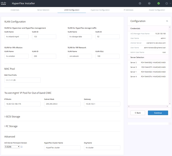Click the Credentials heading in the Configuration panel
The width and height of the screenshot is (172, 156).
(x=135, y=28)
